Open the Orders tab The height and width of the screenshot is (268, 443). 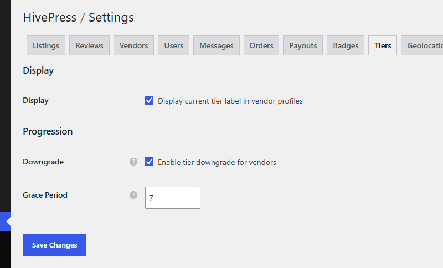pos(261,45)
